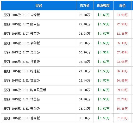
Task: Open 皇冠 2015款 2.5L 时尚限量版
Action: 25,90
